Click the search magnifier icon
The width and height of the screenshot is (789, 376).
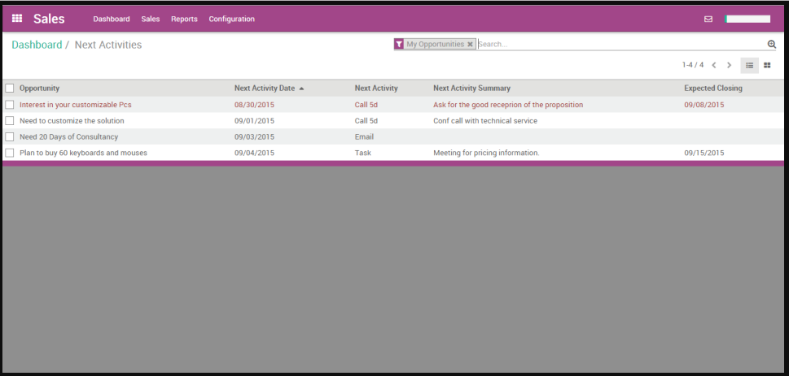coord(771,44)
